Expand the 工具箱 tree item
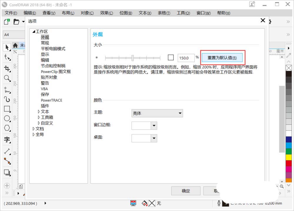 point(39,117)
